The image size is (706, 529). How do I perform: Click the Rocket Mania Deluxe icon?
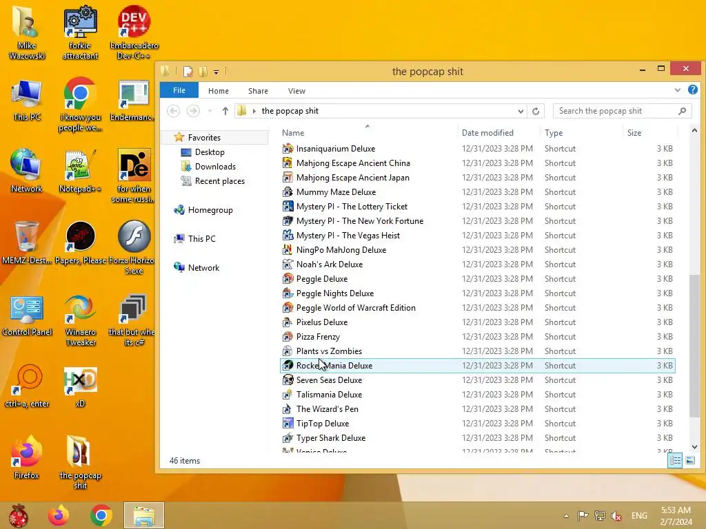point(288,365)
